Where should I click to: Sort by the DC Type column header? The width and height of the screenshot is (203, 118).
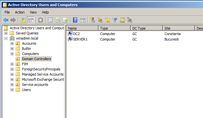point(147,28)
